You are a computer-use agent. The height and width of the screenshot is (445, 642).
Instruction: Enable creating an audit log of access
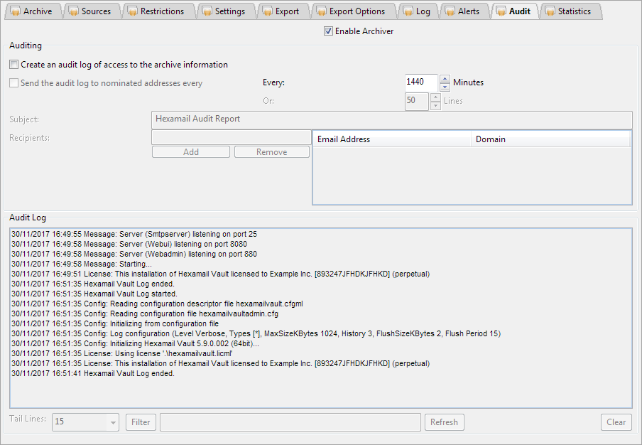(x=14, y=65)
